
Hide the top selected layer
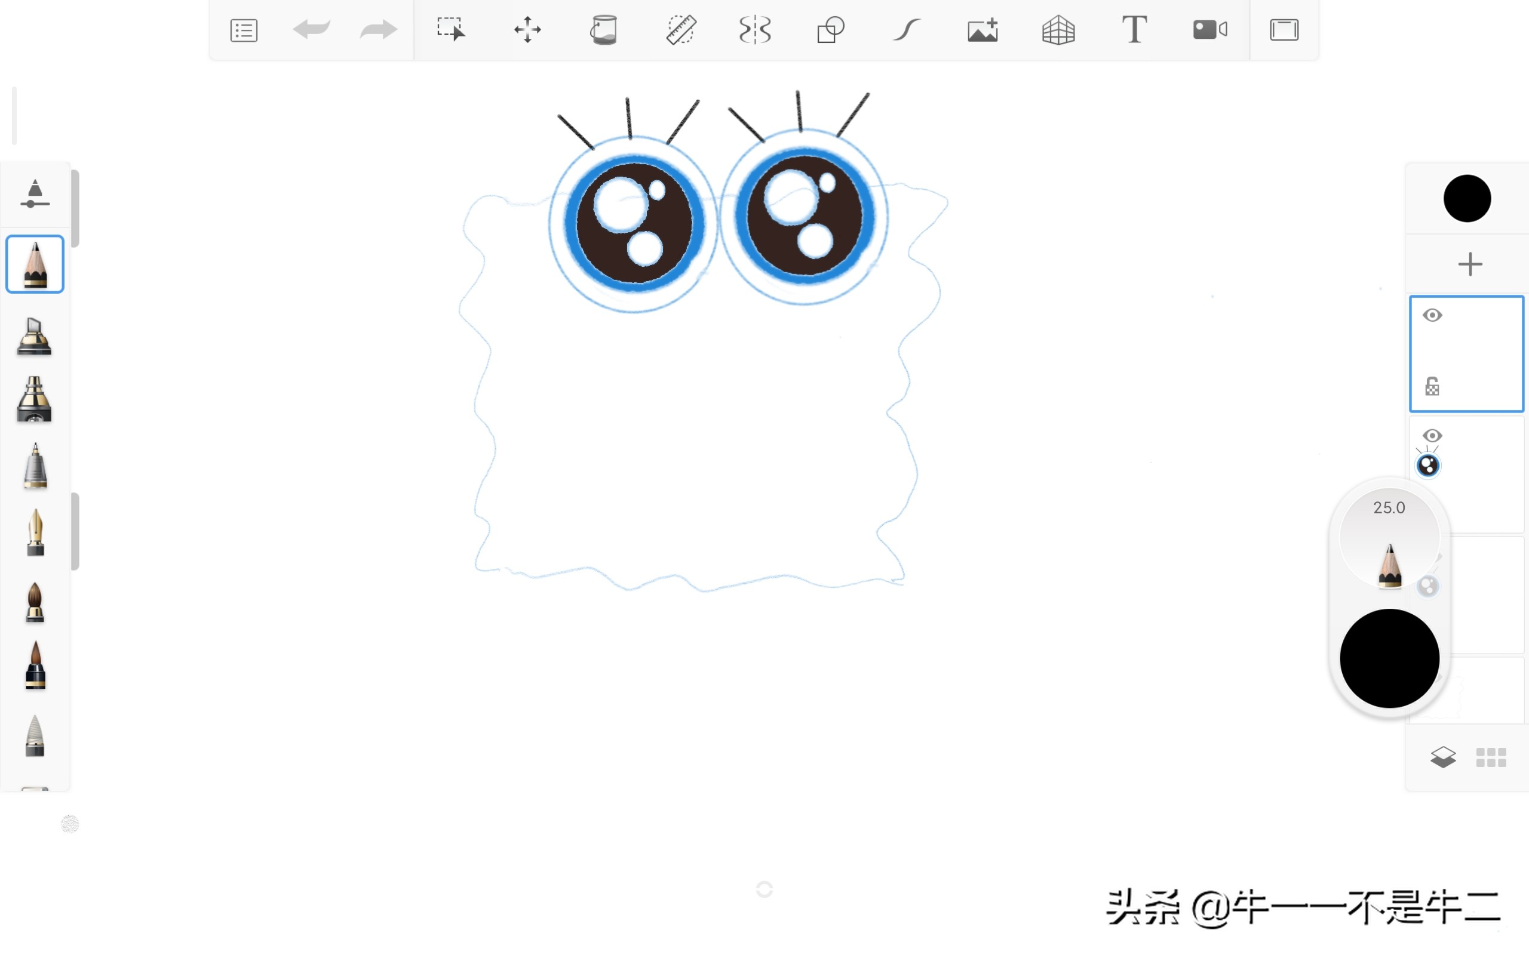click(x=1432, y=315)
